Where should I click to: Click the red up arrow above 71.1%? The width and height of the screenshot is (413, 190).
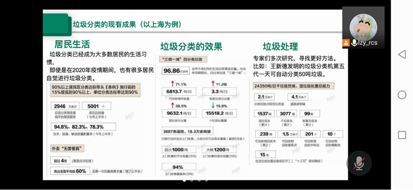point(172,84)
